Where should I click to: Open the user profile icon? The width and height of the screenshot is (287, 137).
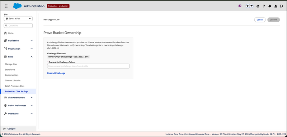point(276,6)
